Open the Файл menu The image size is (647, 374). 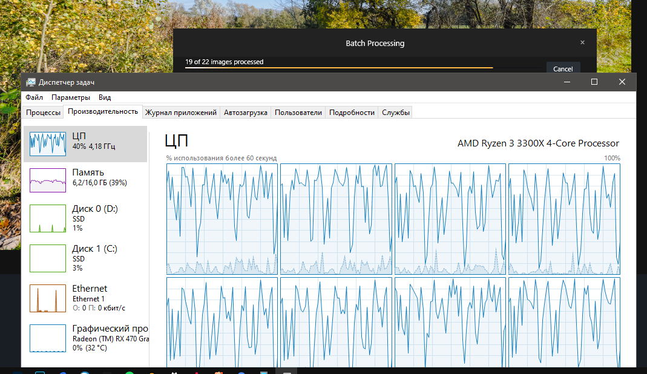pyautogui.click(x=34, y=97)
